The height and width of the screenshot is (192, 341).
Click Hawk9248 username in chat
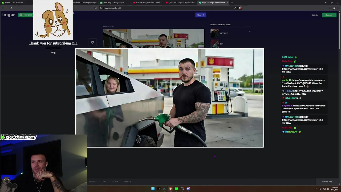pyautogui.click(x=293, y=132)
